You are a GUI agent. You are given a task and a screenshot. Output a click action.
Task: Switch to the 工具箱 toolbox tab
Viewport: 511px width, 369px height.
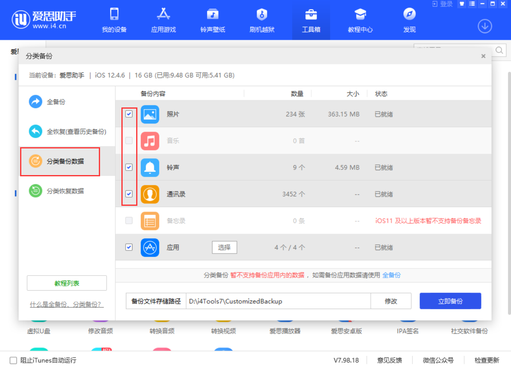311,20
